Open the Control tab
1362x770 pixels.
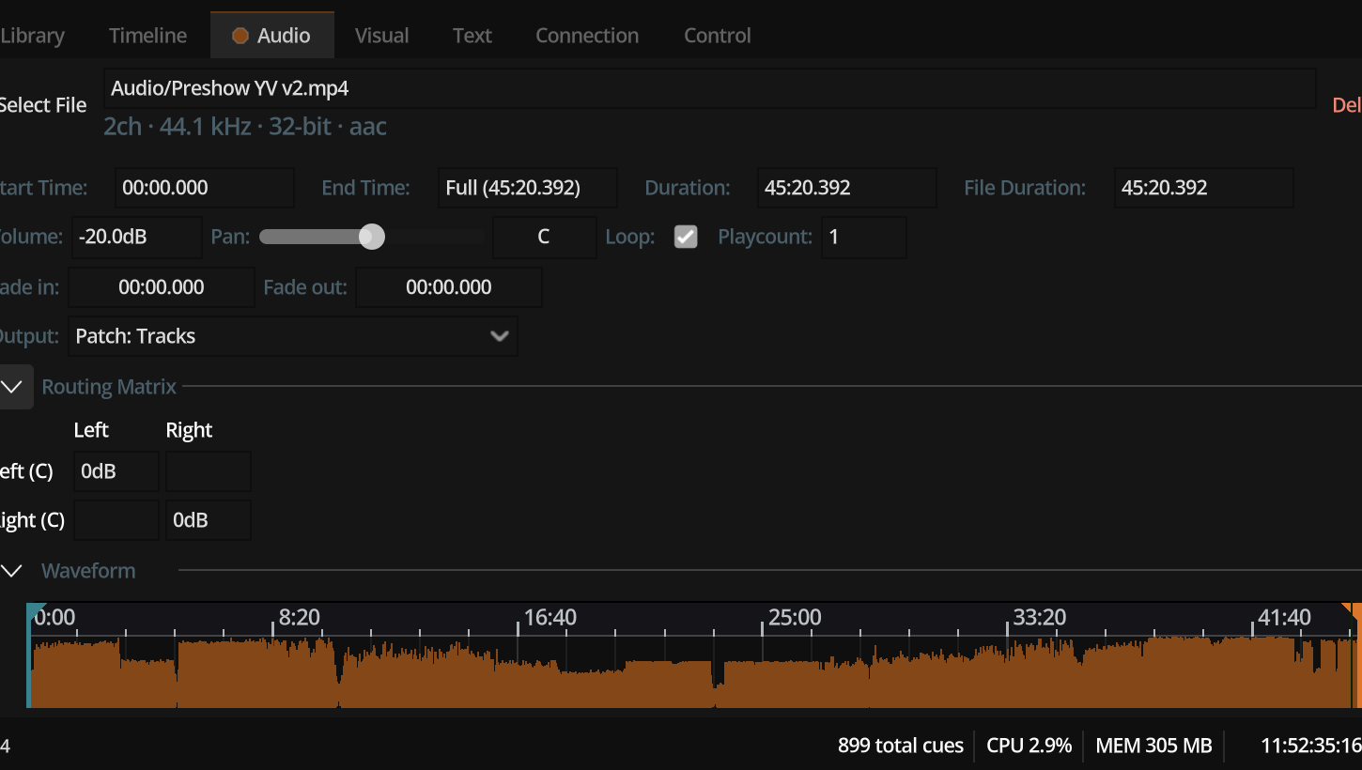718,36
